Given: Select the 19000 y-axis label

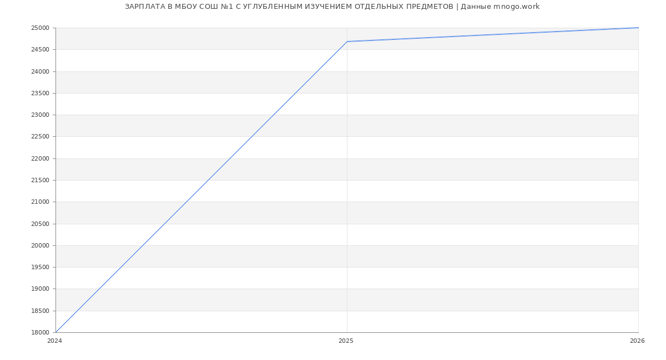Looking at the screenshot, I should pyautogui.click(x=40, y=289).
